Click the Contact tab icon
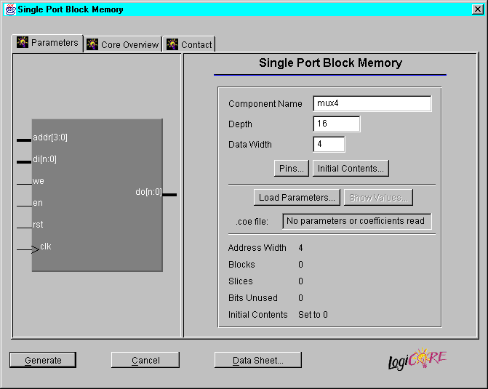 (x=172, y=44)
